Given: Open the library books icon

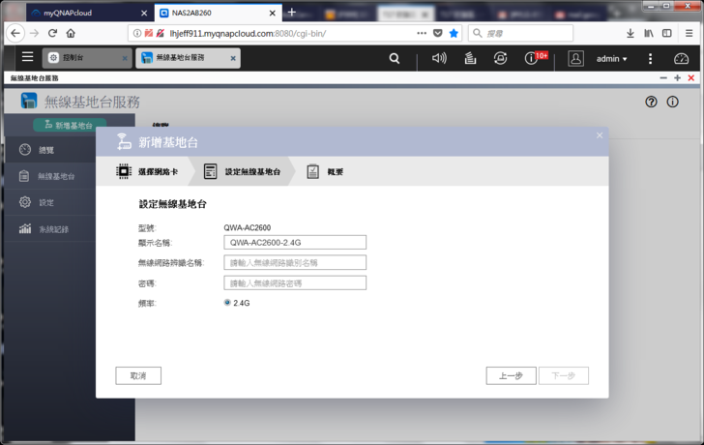Looking at the screenshot, I should (x=649, y=33).
